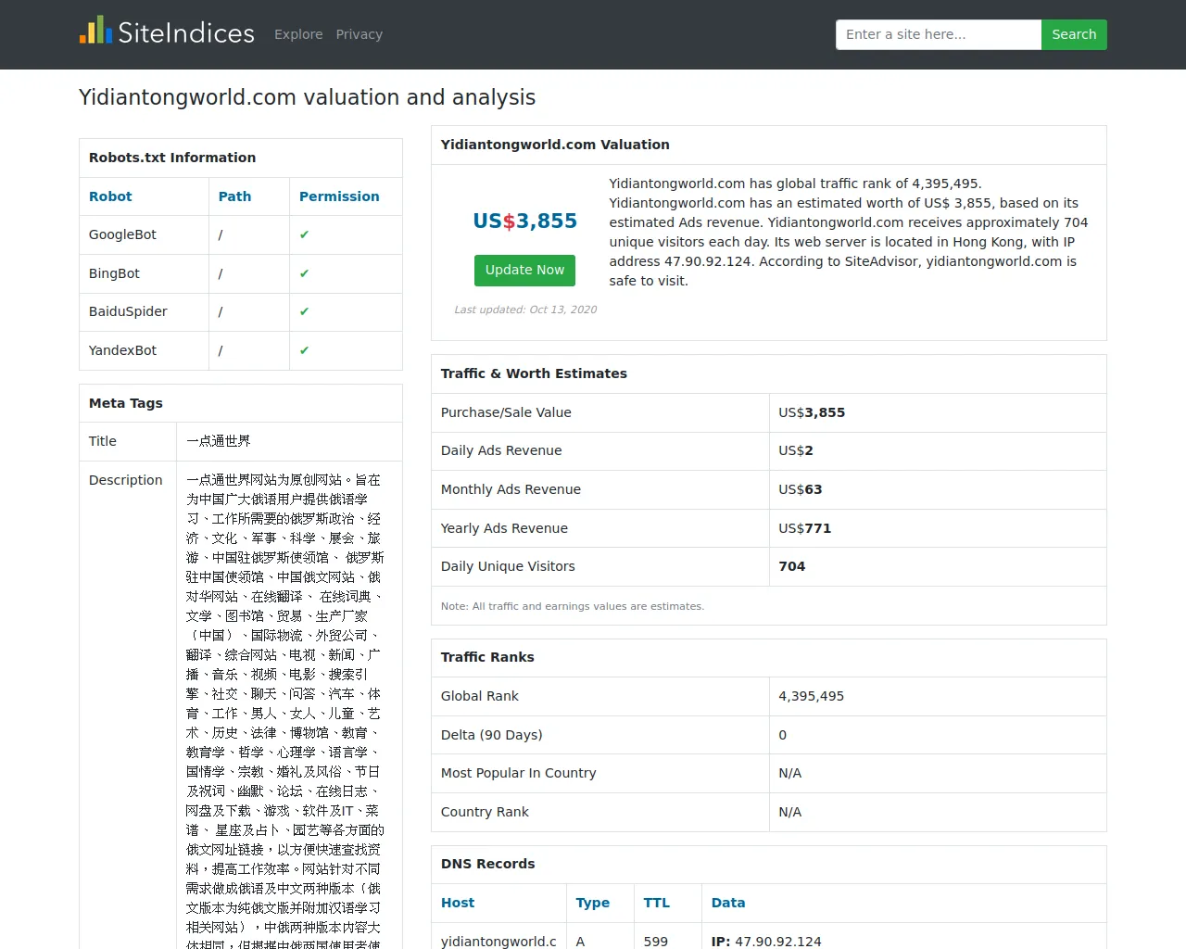Click the Meta Tags Title label
Screen dimensions: 1186x949
point(103,441)
